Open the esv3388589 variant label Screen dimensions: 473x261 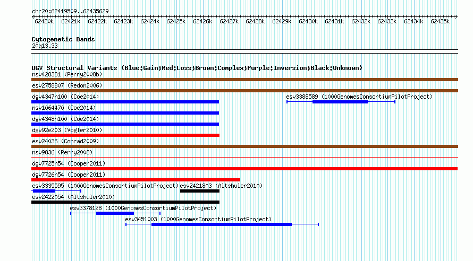pyautogui.click(x=359, y=97)
